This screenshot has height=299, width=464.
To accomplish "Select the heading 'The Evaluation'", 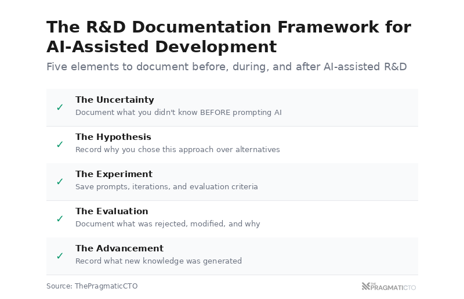I will coord(112,211).
